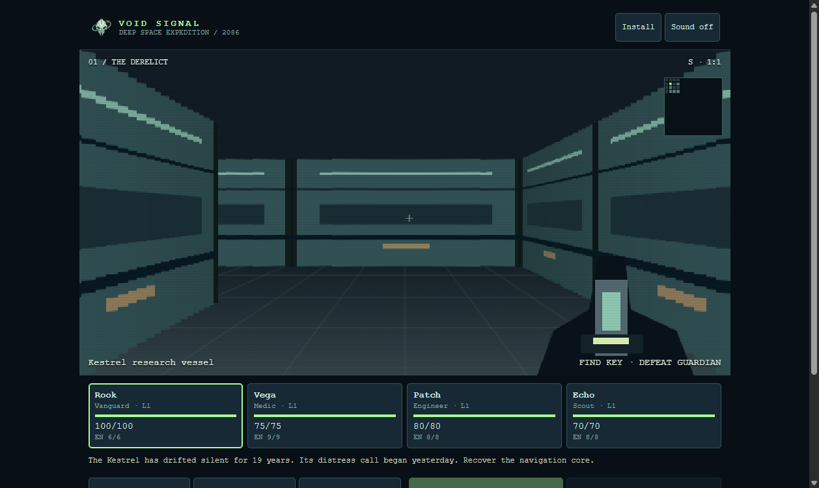Click the crosshair in the game viewport
Viewport: 819px width, 488px height.
click(x=409, y=218)
